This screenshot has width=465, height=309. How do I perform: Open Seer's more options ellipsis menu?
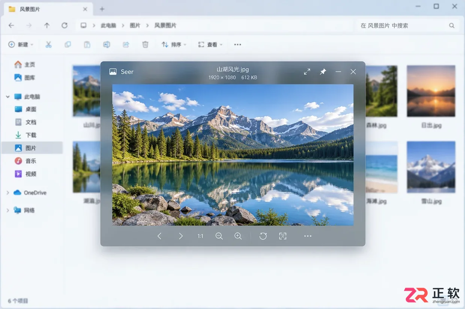[308, 236]
